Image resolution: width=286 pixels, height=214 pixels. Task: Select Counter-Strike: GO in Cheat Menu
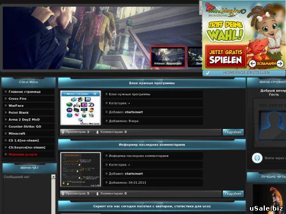[x=25, y=127]
